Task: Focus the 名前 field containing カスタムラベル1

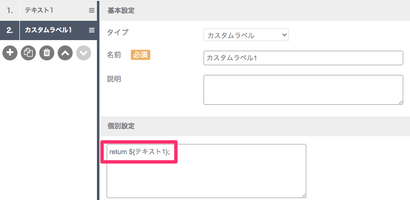Action: pyautogui.click(x=303, y=58)
